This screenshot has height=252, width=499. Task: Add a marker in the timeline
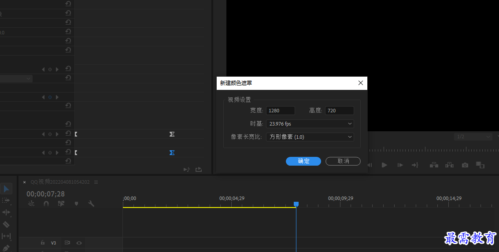coord(76,204)
